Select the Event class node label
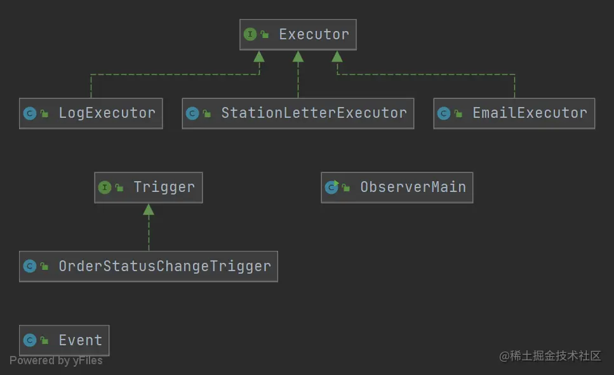The image size is (614, 375). 80,341
